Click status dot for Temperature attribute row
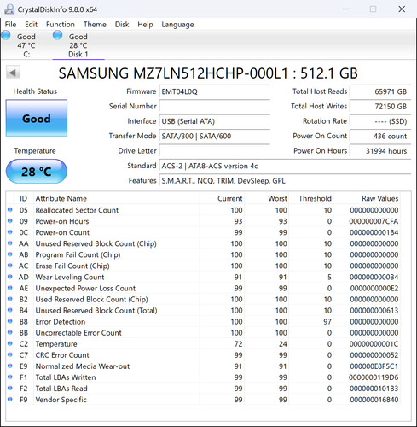This screenshot has height=427, width=417. [x=10, y=343]
